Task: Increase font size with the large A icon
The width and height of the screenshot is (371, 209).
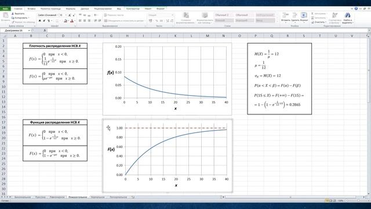Action: (70, 15)
